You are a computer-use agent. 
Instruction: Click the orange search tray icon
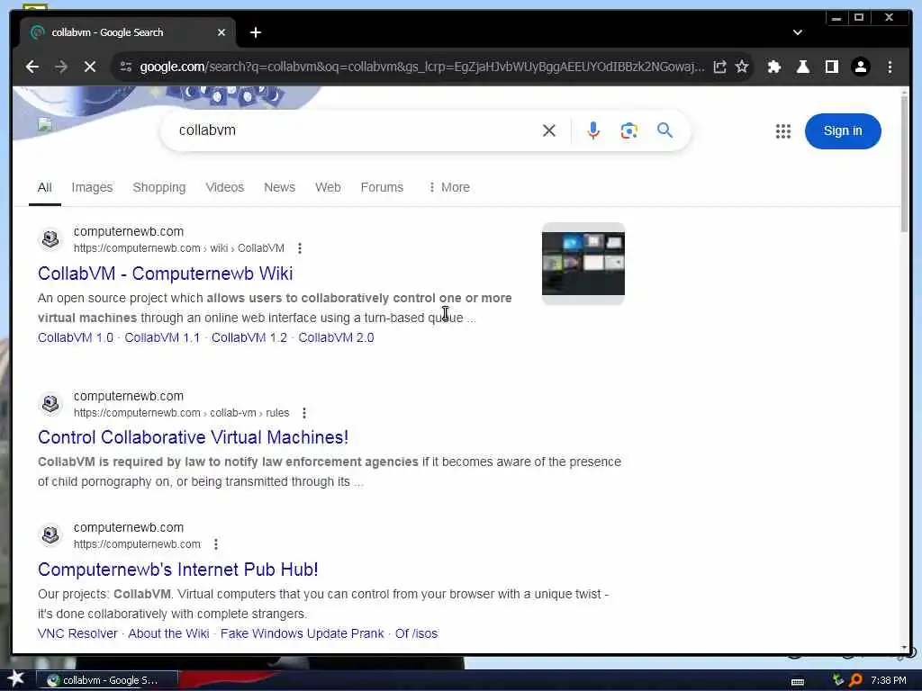856,680
